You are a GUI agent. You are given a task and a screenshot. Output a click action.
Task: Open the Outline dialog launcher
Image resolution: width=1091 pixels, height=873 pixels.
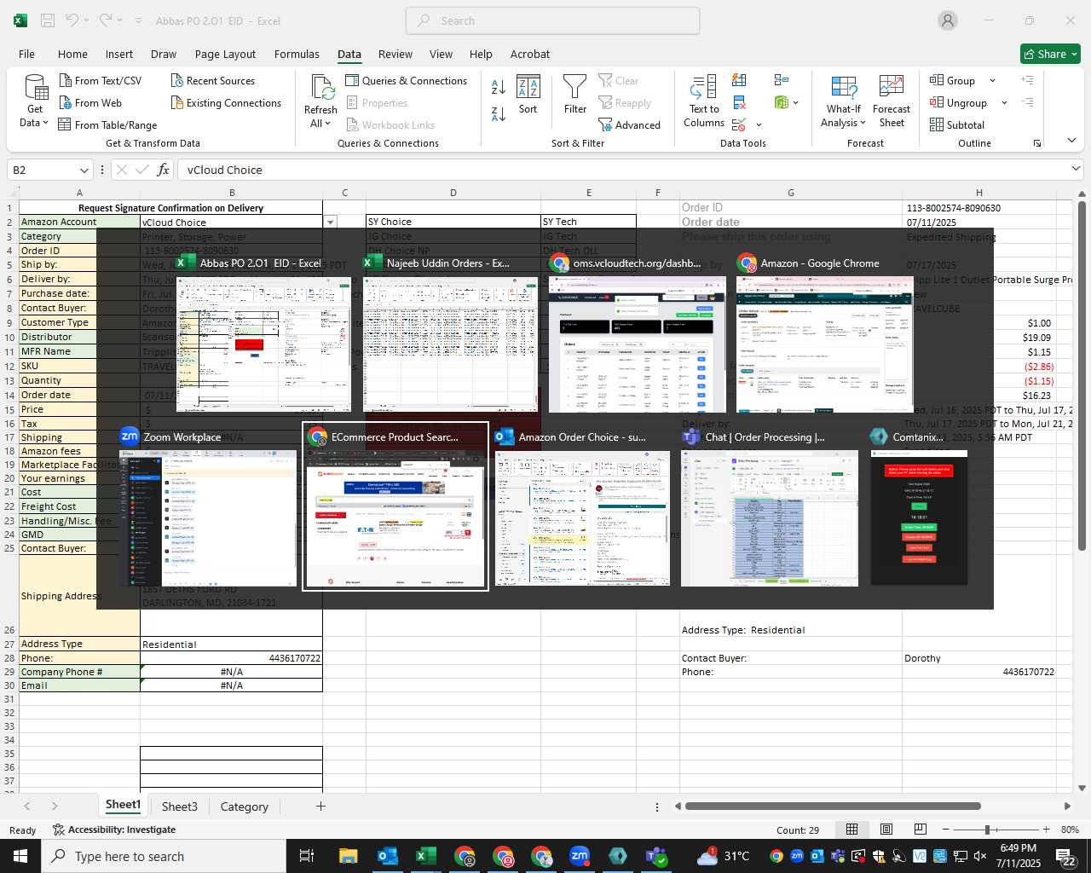click(x=1037, y=143)
